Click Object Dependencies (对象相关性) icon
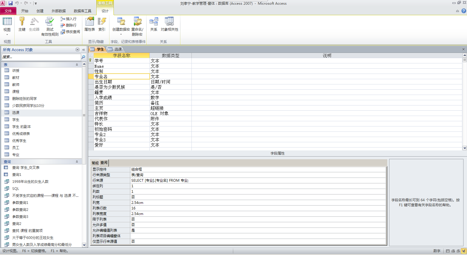This screenshot has height=255, width=467. click(169, 24)
